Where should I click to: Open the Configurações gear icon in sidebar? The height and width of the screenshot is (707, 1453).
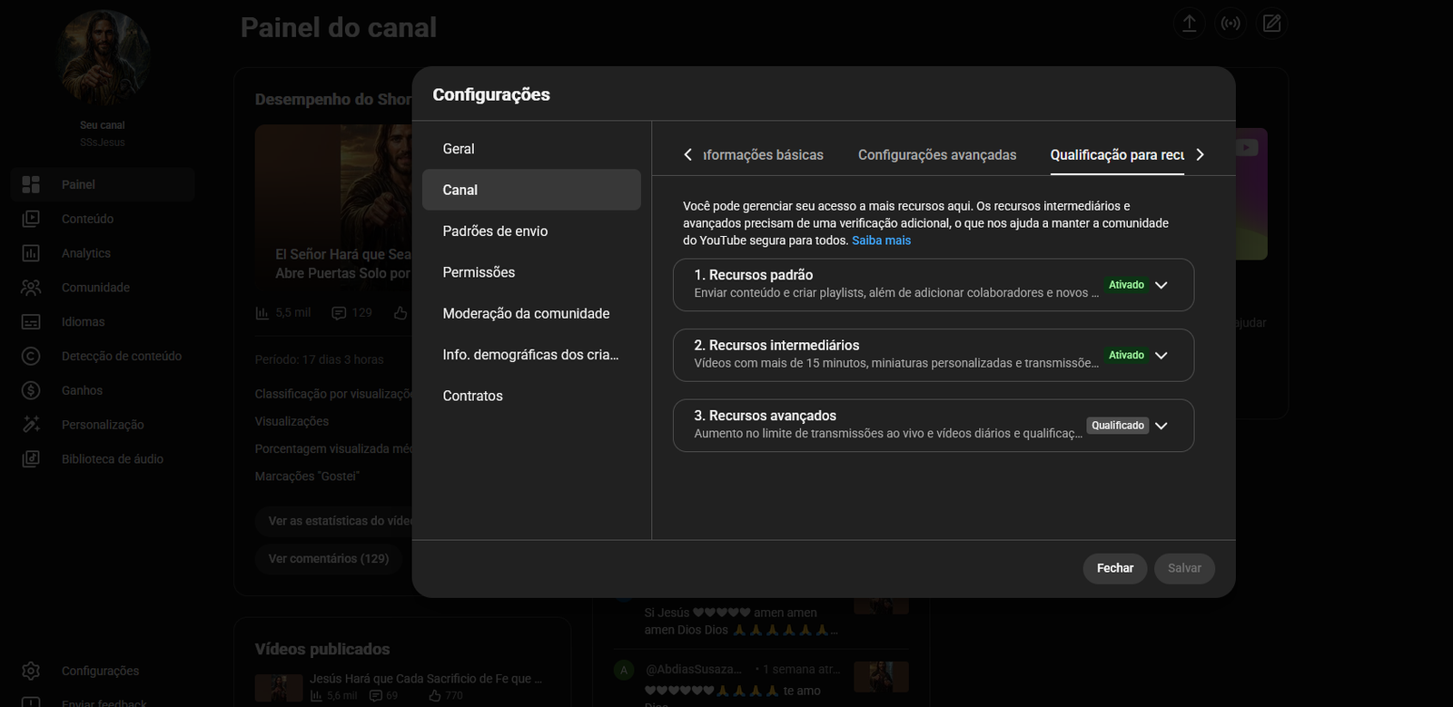31,671
